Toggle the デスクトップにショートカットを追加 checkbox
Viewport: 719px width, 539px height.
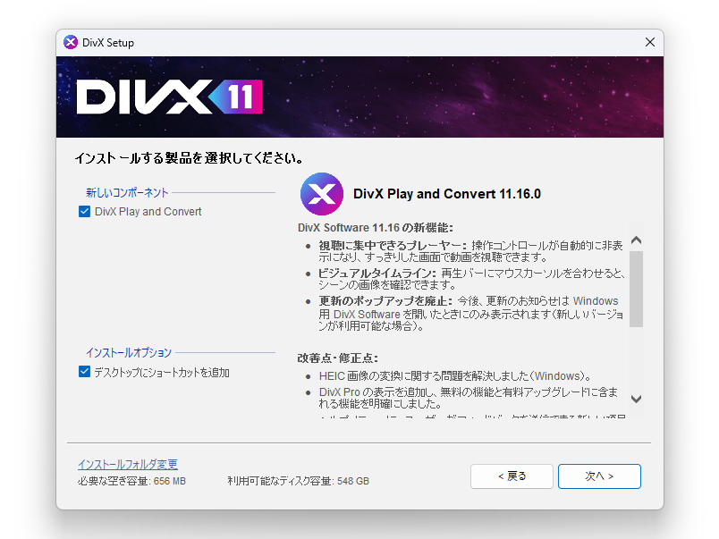(x=84, y=372)
